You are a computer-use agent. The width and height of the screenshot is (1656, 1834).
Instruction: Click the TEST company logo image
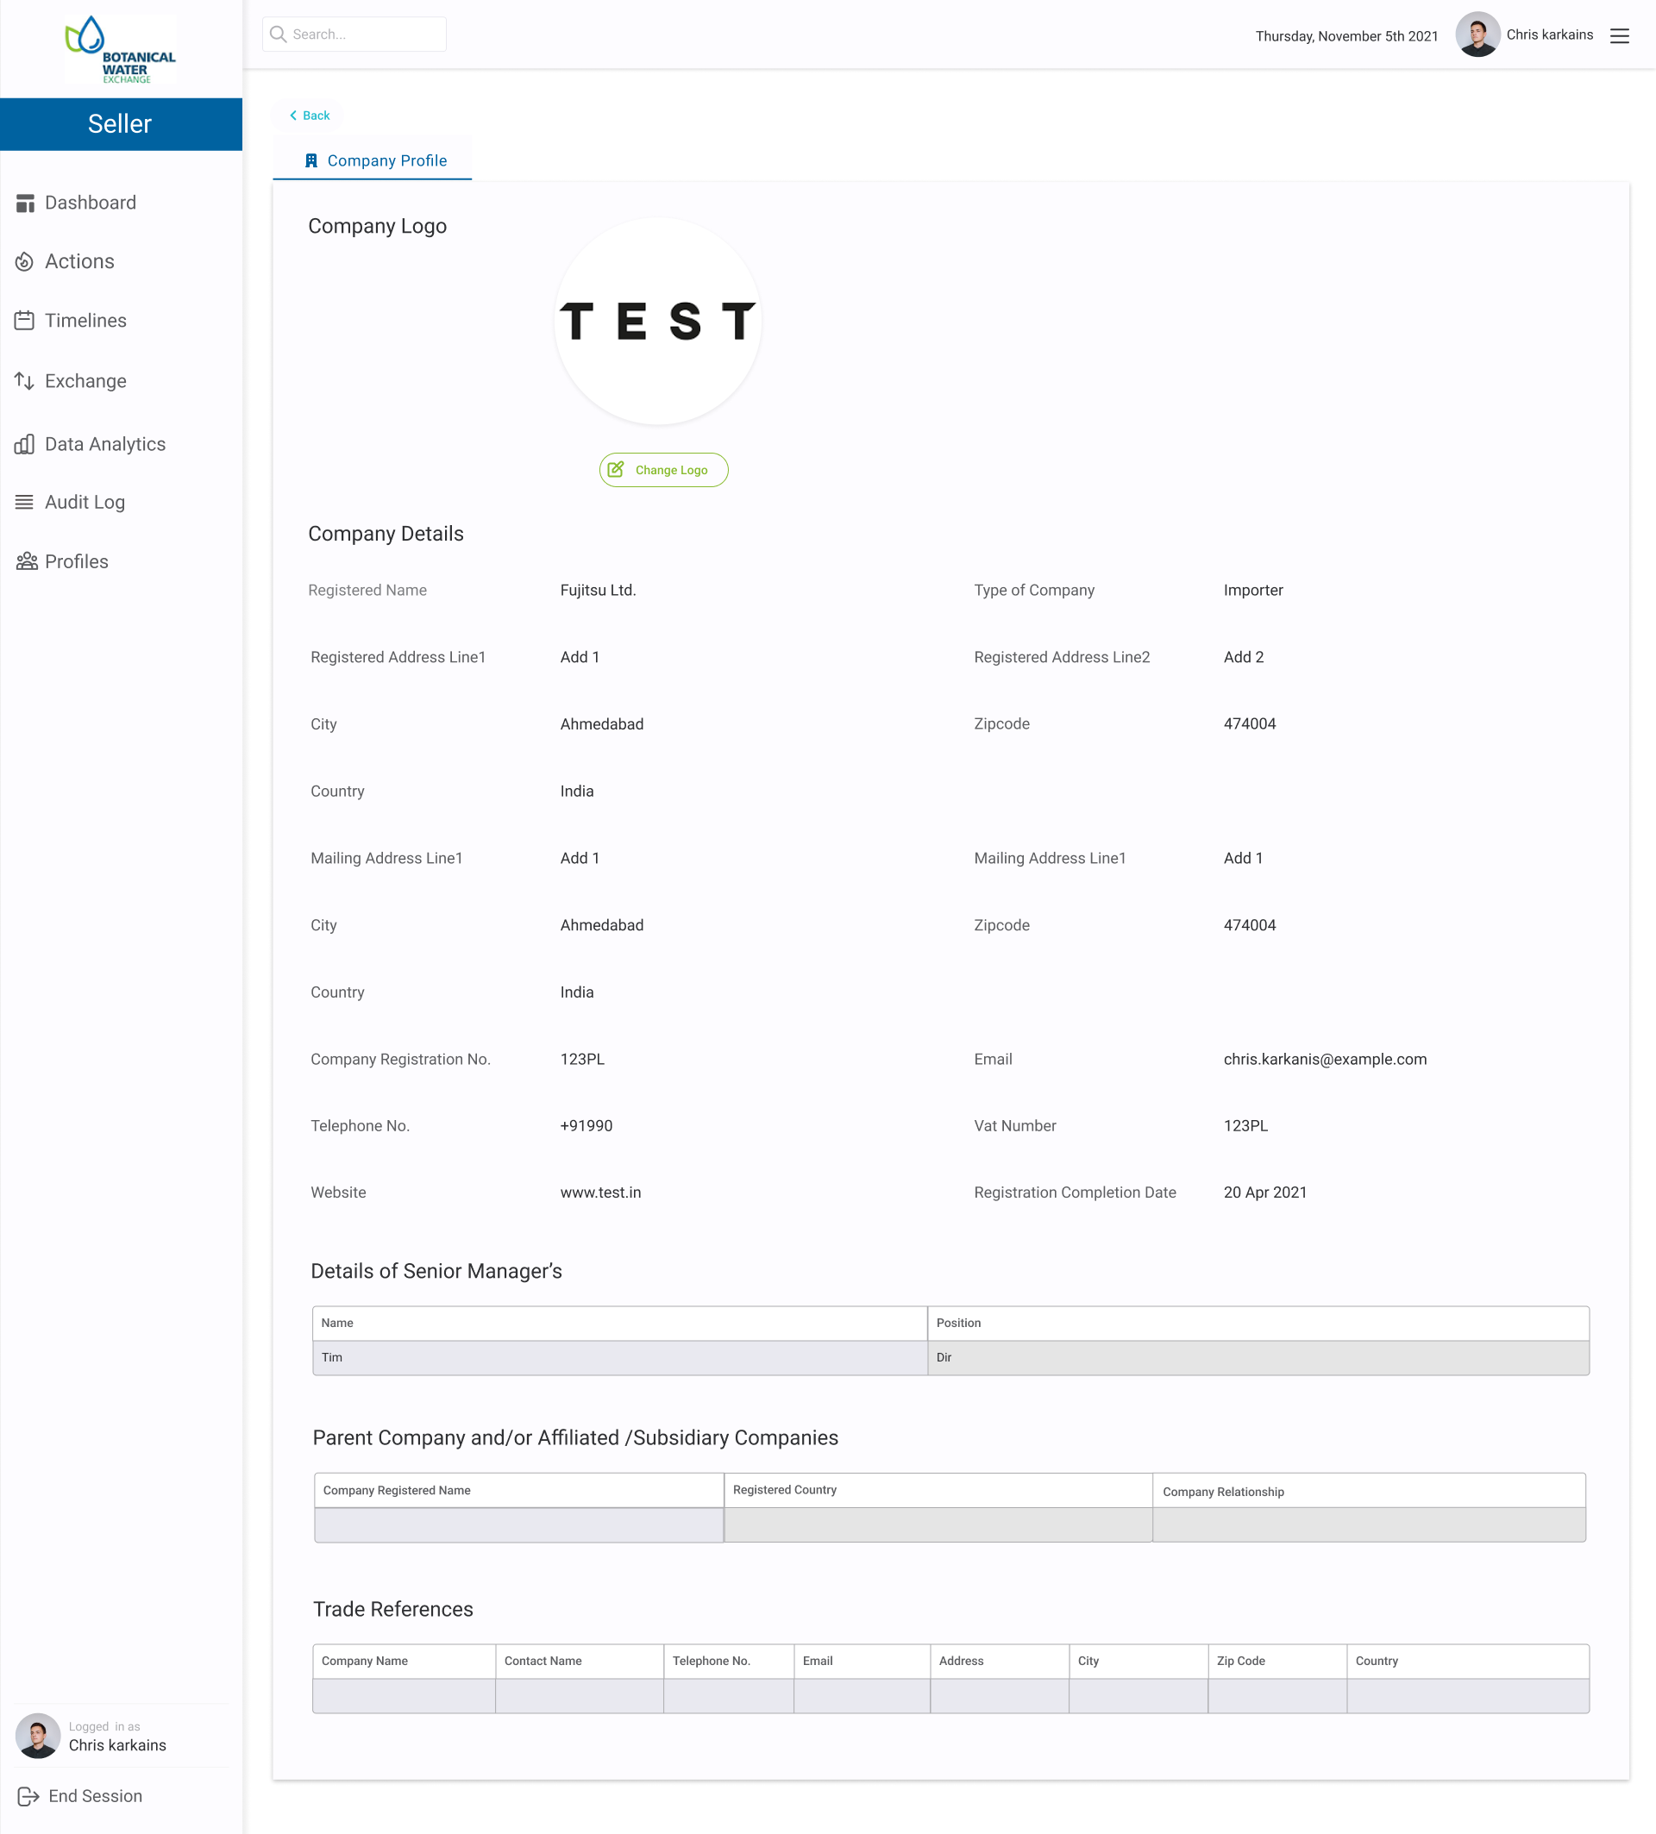657,321
